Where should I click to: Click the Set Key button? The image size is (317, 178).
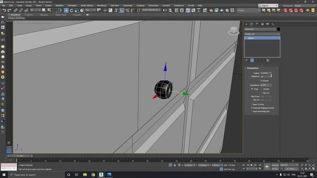(275, 169)
